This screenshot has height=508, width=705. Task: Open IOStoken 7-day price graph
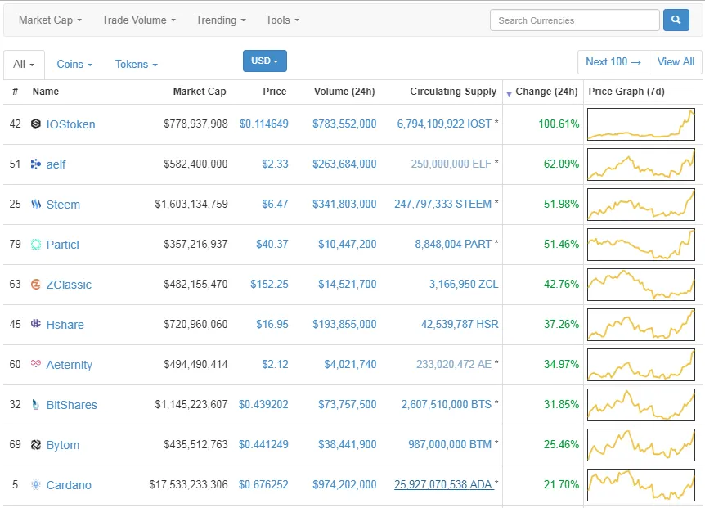click(641, 124)
